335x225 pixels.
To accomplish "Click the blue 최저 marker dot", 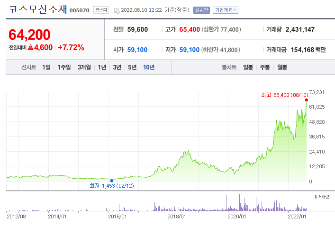I will tap(111, 181).
